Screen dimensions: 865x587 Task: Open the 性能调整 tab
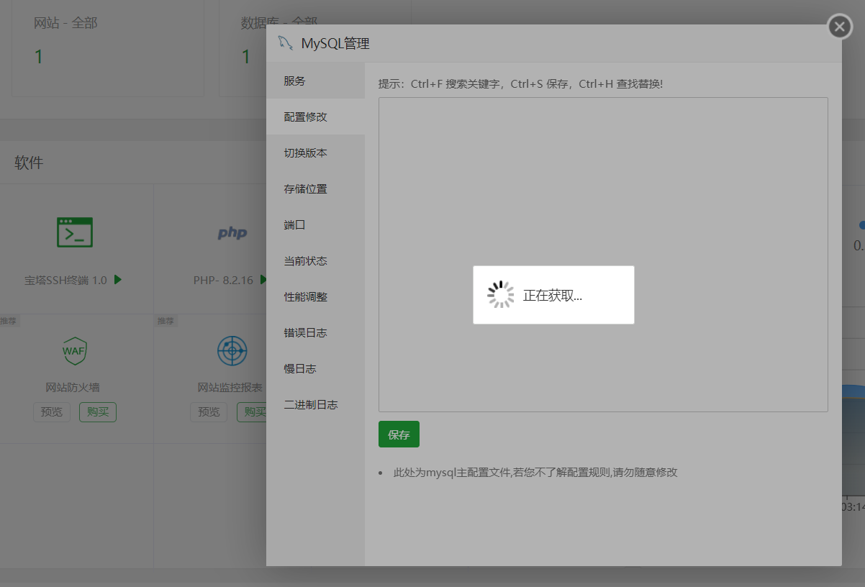[315, 297]
